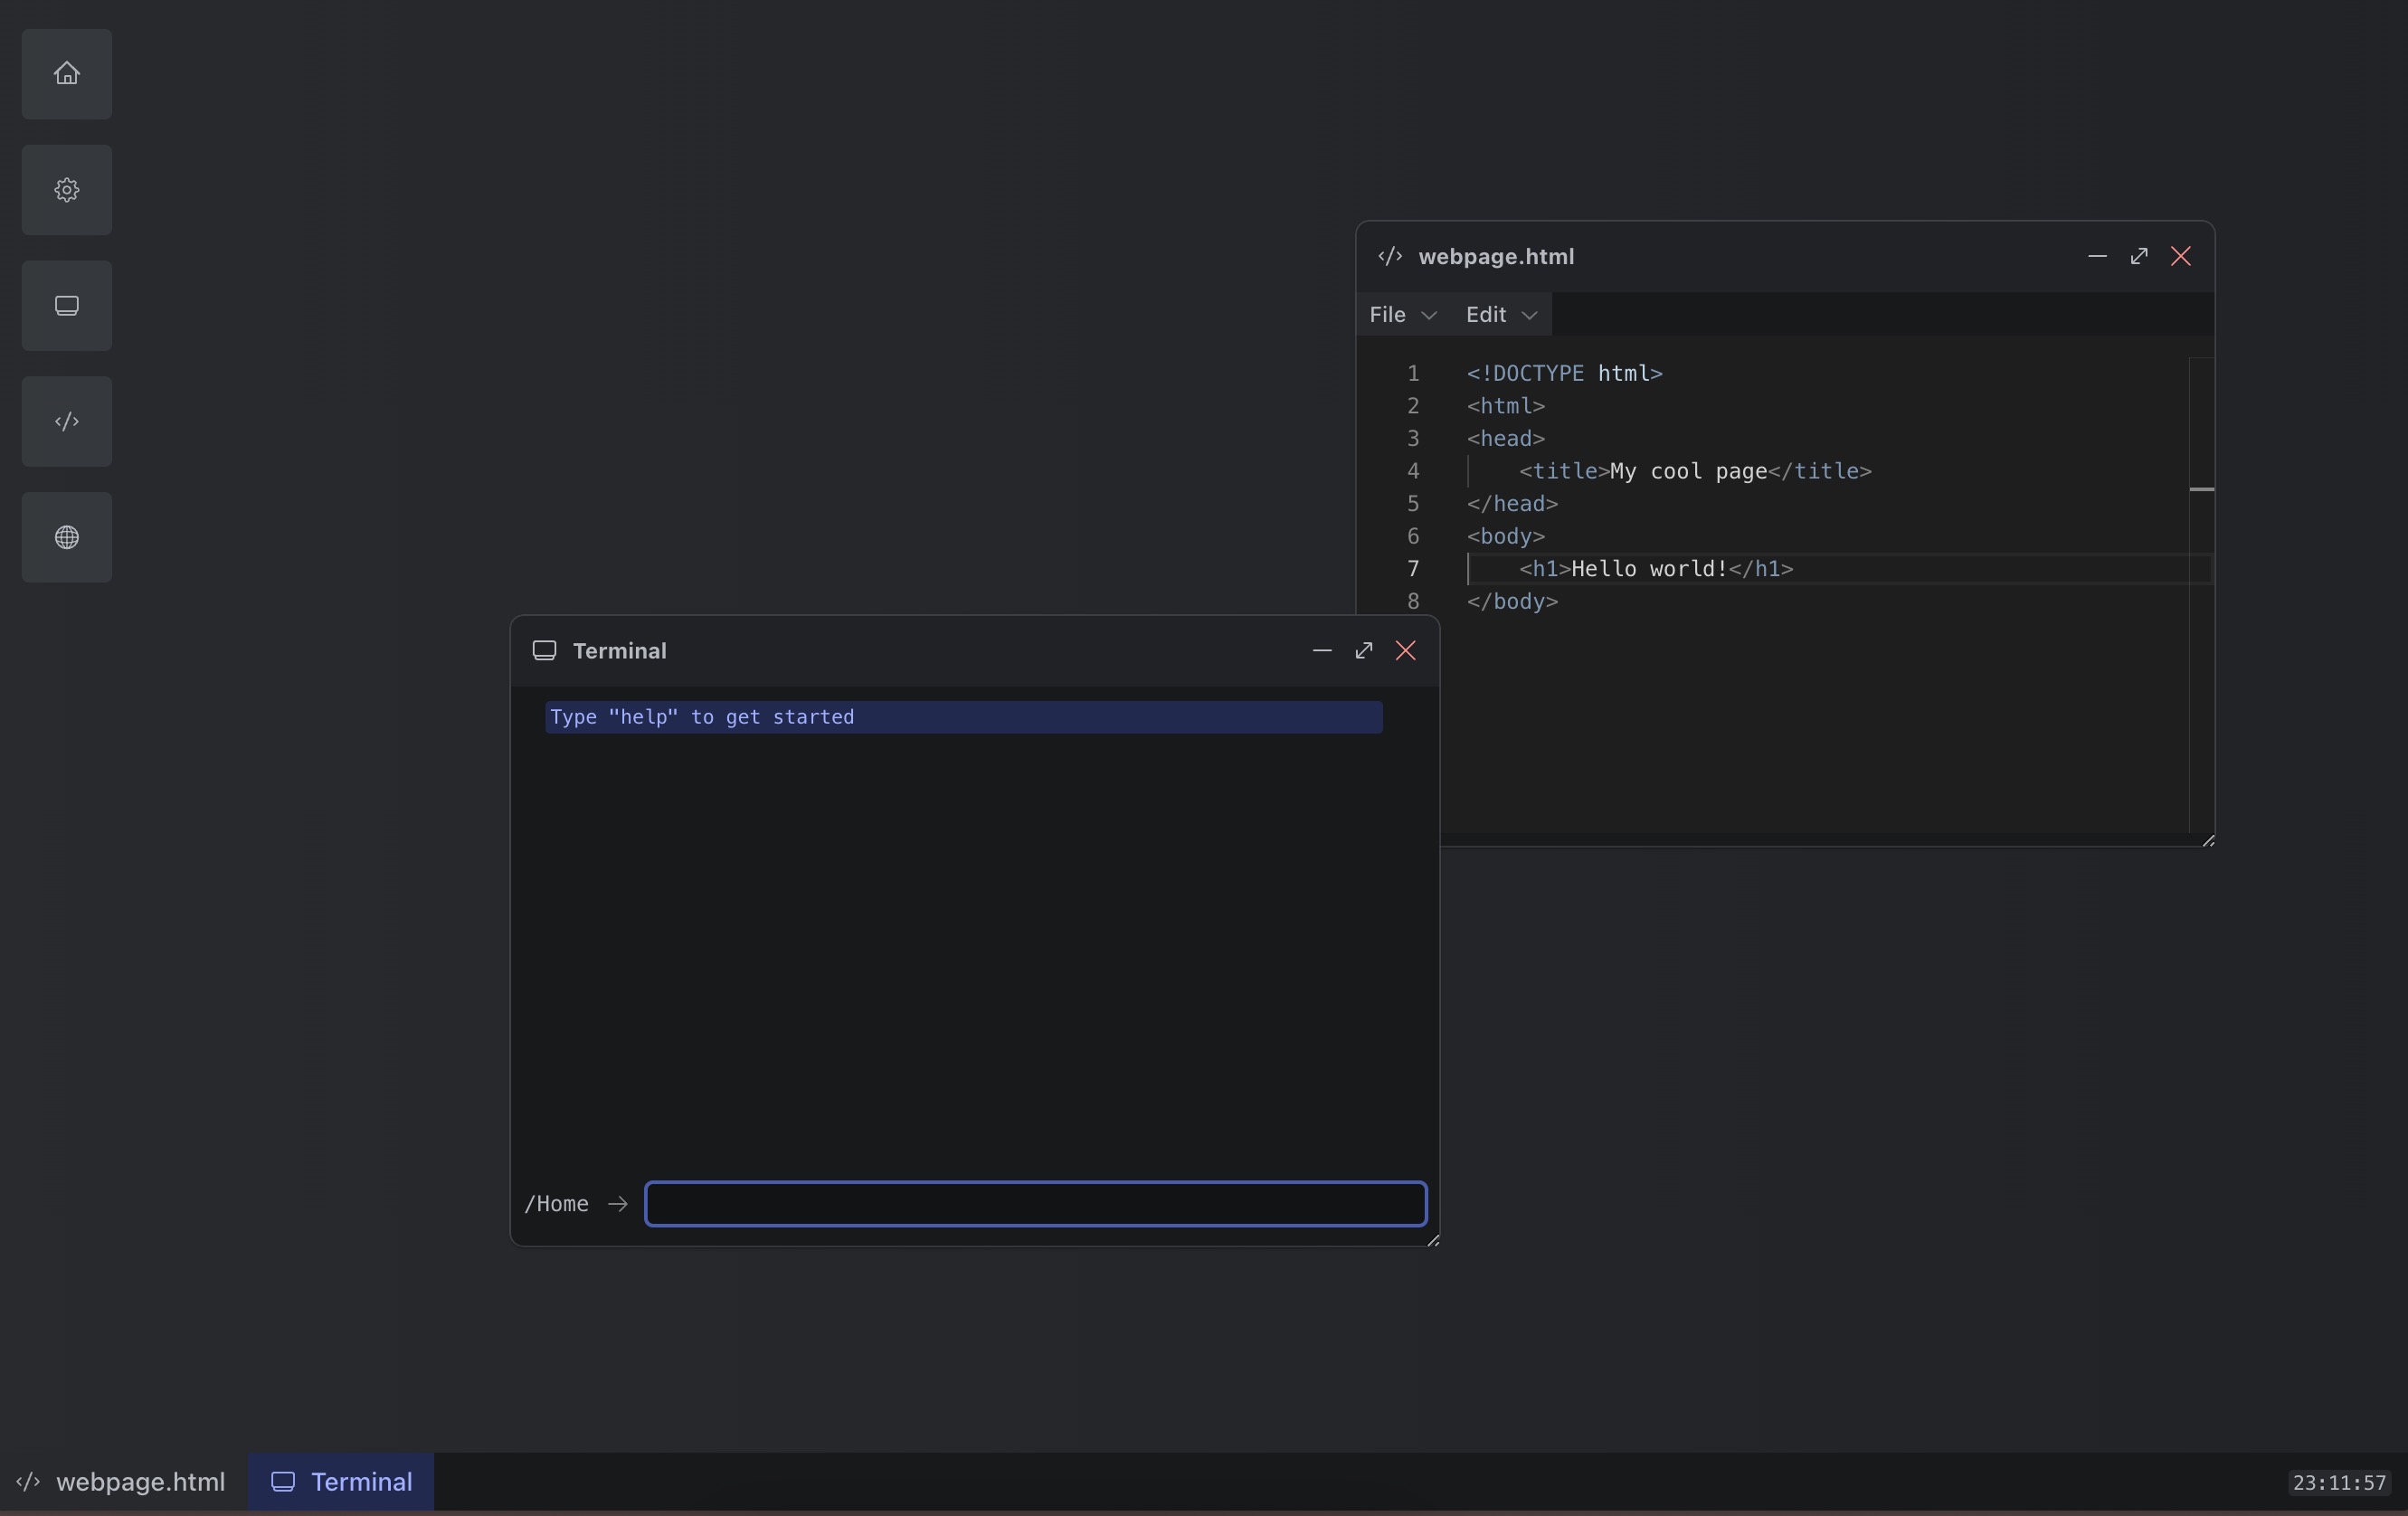Click the <head> opening tag line
The height and width of the screenshot is (1516, 2408).
[x=1506, y=439]
